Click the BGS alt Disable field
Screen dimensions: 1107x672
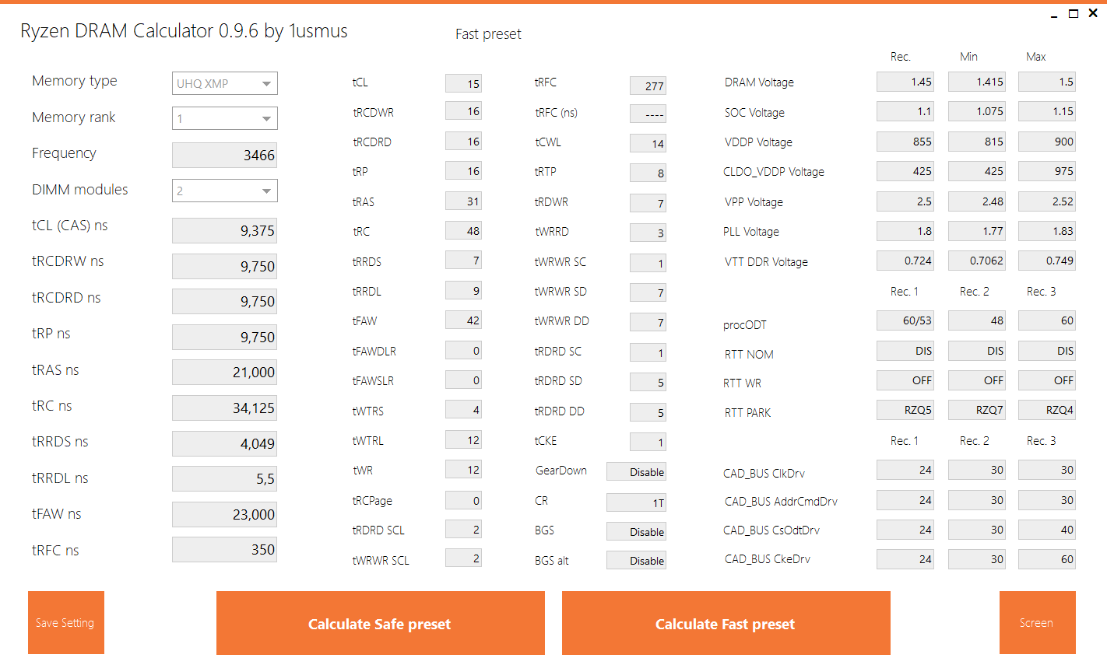(636, 561)
